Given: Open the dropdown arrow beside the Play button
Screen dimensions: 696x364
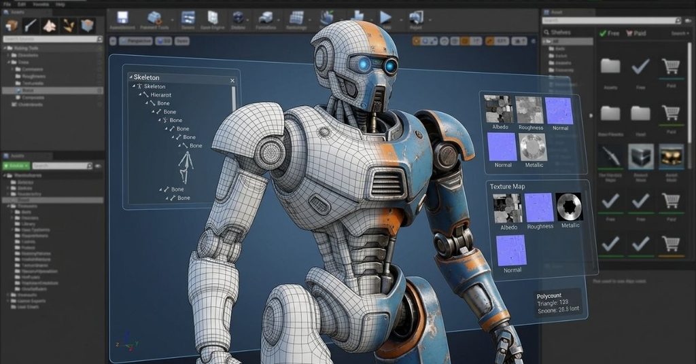Looking at the screenshot, I should 401,20.
